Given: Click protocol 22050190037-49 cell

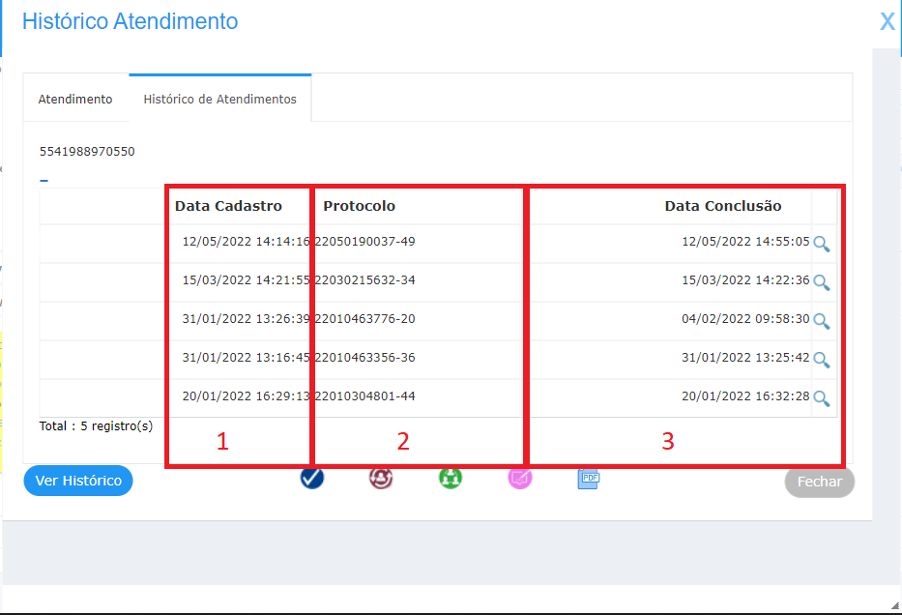Looking at the screenshot, I should point(364,242).
